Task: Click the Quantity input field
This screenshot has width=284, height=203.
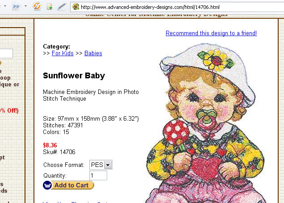Action: (x=98, y=175)
